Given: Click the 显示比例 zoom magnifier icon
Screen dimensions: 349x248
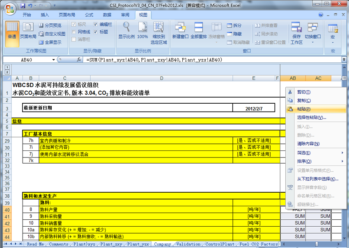Looking at the screenshot, I should tap(126, 28).
